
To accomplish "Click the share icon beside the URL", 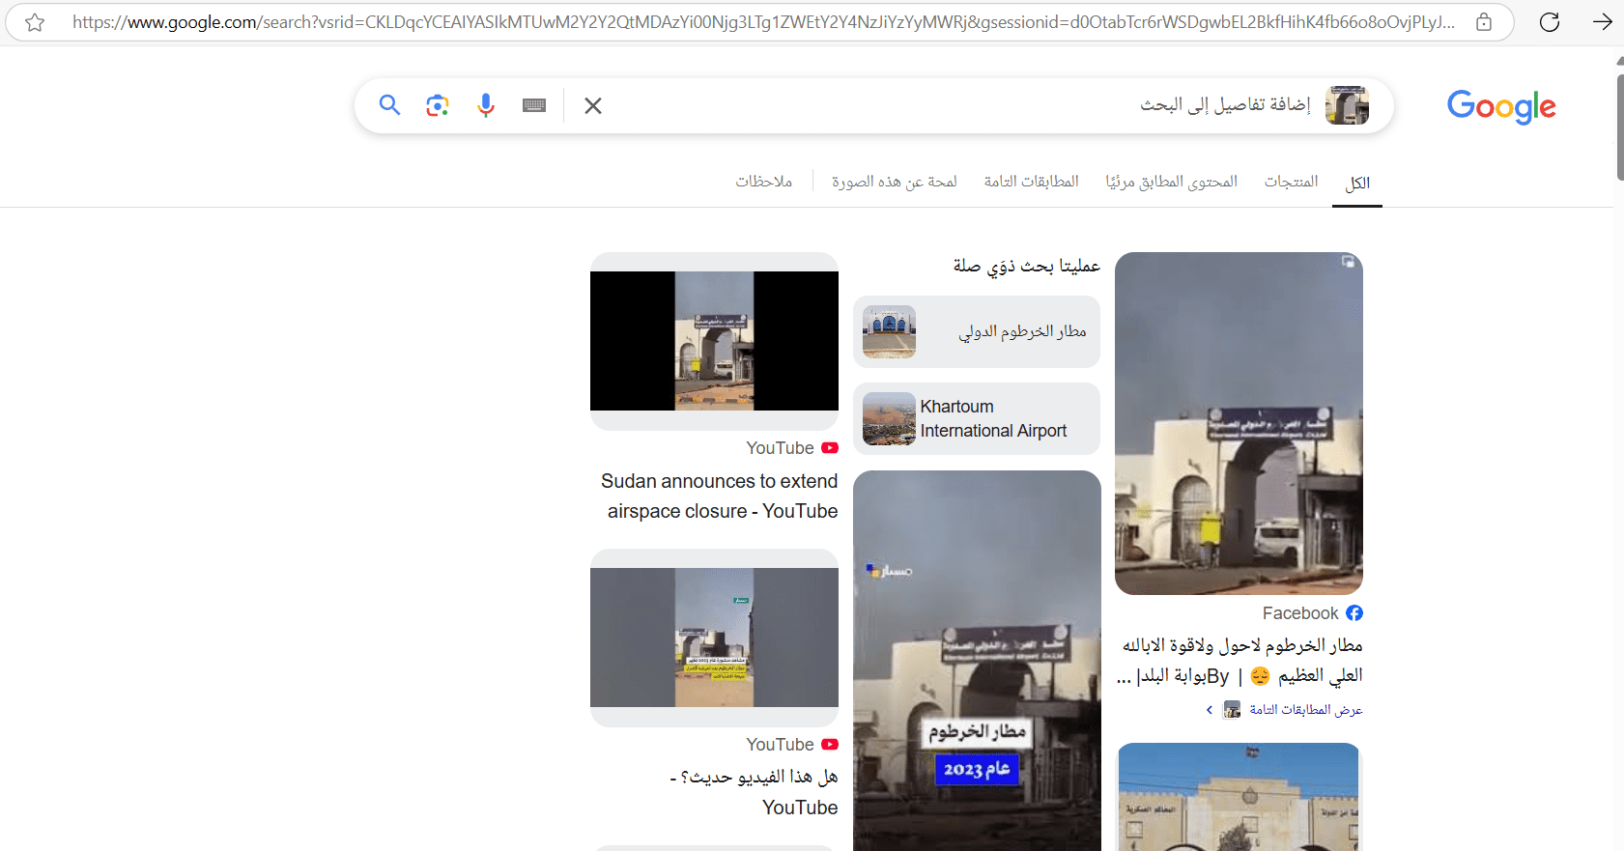I will [x=1484, y=22].
